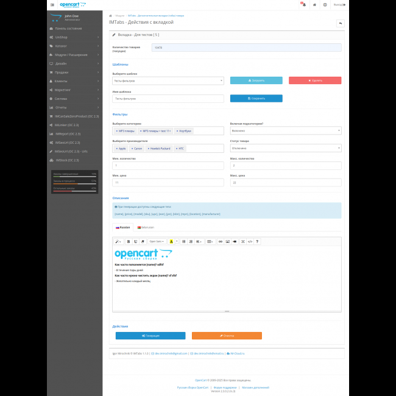396x396 pixels.
Task: Open the product status dropdown
Action: [x=286, y=147]
